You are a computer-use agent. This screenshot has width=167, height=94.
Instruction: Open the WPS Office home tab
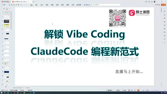click(5, 2)
